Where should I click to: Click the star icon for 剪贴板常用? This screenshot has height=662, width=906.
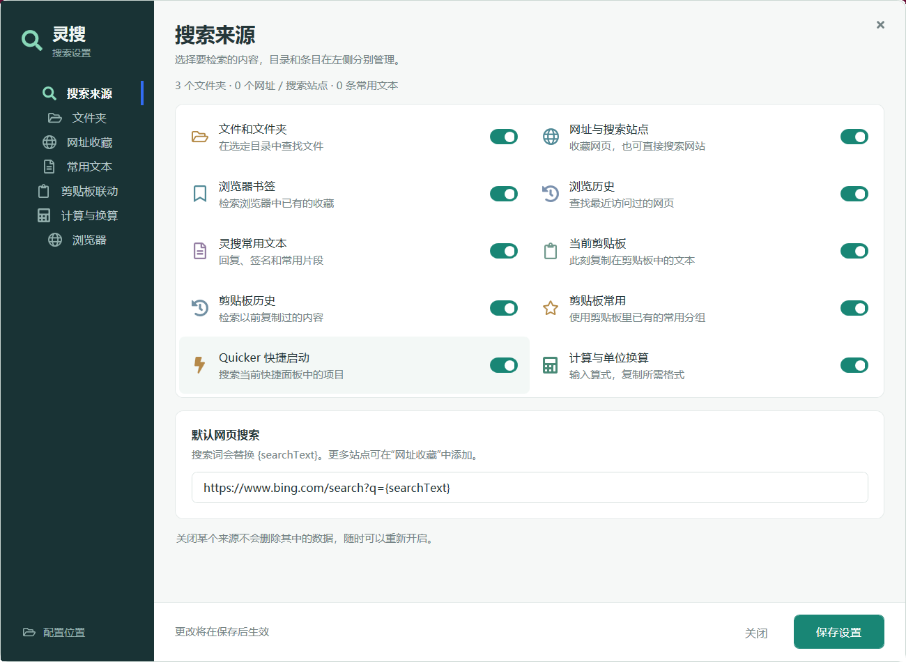coord(551,308)
